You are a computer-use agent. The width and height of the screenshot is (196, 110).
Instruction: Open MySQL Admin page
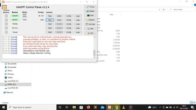[59, 20]
